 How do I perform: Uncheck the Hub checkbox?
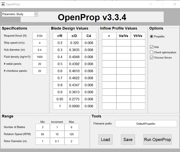click(x=151, y=47)
